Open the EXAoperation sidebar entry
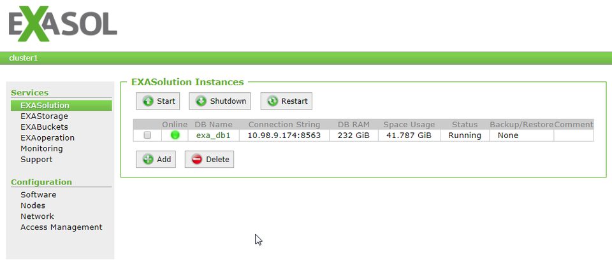 click(47, 138)
